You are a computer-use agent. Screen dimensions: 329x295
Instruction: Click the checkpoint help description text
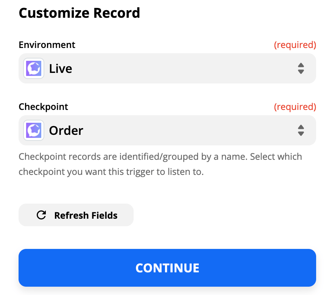tap(160, 164)
